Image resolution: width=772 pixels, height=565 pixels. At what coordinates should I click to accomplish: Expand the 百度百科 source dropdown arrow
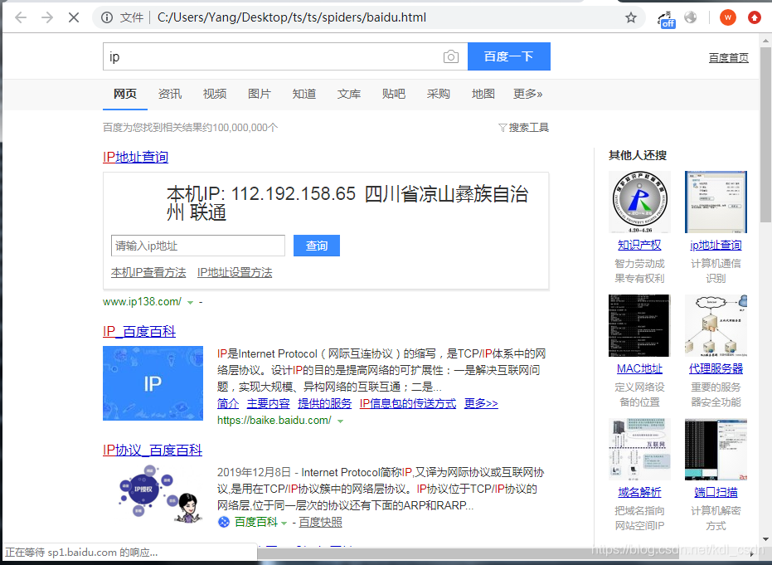tap(284, 524)
